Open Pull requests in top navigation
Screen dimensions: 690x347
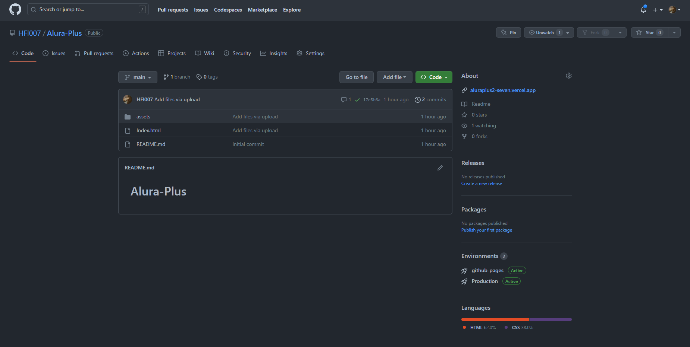click(x=173, y=10)
